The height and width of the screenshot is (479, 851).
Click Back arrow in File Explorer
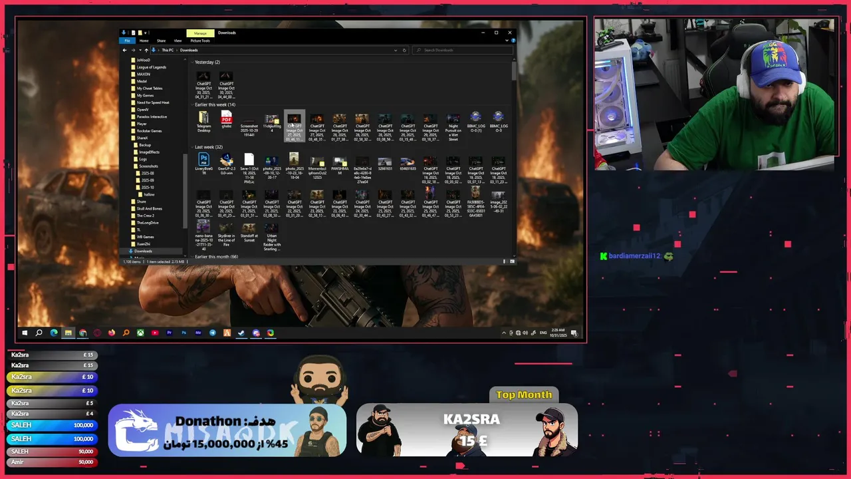click(124, 50)
